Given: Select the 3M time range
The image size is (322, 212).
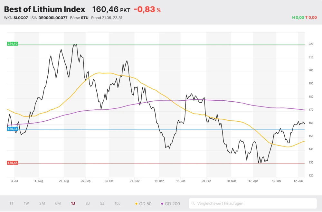Looking at the screenshot, I should pyautogui.click(x=42, y=203).
